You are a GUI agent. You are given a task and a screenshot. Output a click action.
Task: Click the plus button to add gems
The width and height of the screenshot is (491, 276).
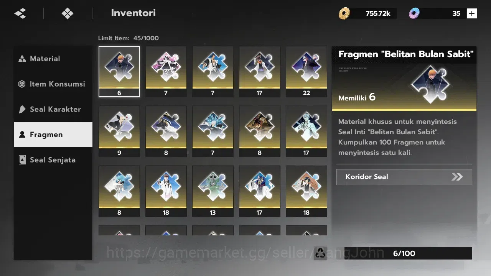tap(471, 13)
